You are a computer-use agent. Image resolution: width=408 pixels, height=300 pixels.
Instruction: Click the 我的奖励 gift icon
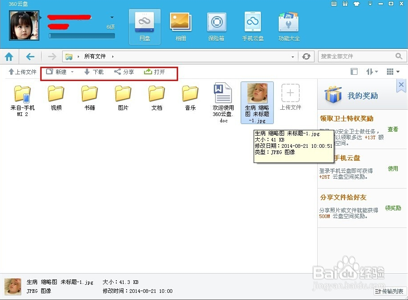tap(333, 95)
